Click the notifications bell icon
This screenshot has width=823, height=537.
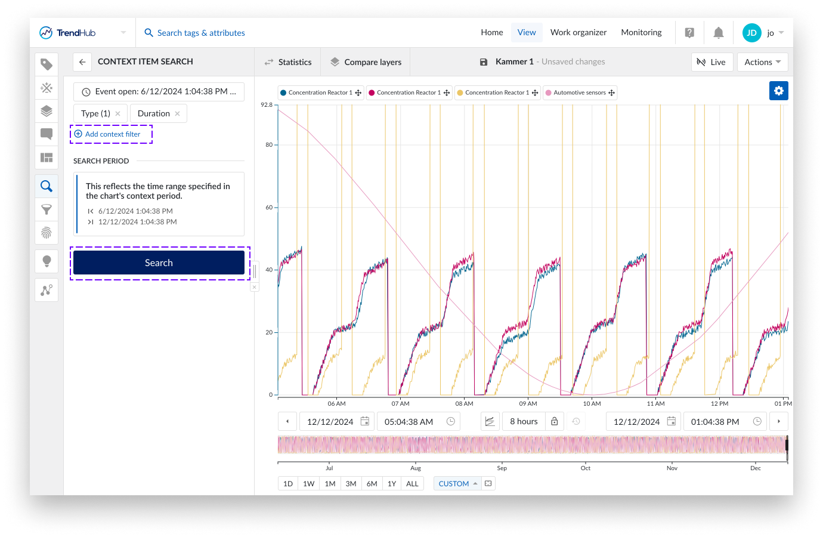click(x=719, y=33)
